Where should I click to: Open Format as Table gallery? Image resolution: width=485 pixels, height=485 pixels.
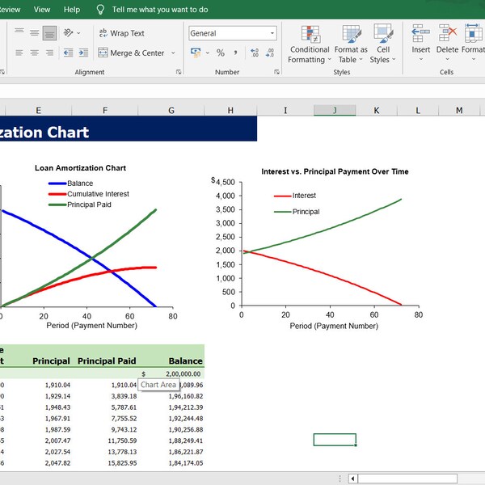click(x=351, y=44)
